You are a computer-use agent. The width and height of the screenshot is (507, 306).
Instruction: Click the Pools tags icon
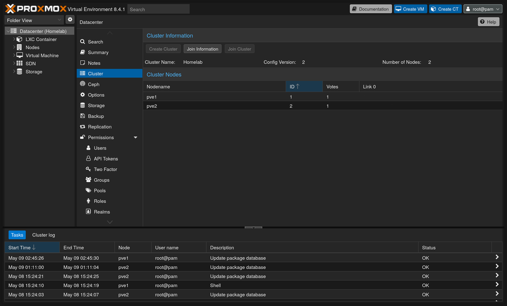tap(88, 190)
